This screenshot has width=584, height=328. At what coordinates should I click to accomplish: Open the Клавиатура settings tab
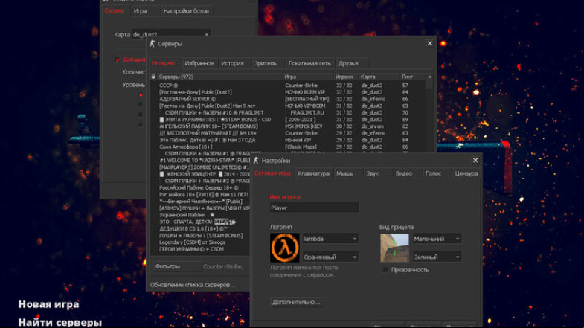[x=314, y=173]
